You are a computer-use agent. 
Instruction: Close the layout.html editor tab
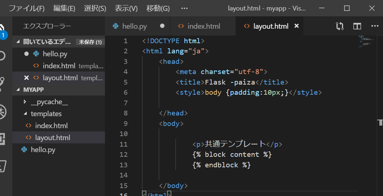[x=296, y=26]
